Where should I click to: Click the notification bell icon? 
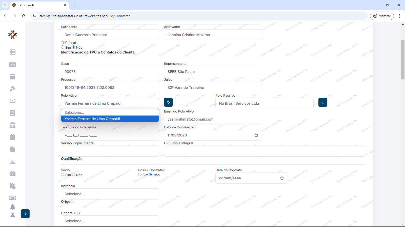click(x=12, y=207)
